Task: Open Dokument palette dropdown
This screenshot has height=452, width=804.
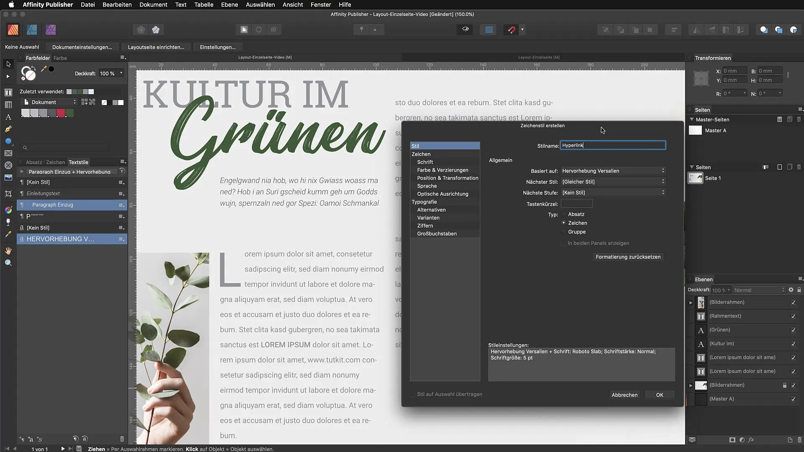Action: [x=49, y=102]
